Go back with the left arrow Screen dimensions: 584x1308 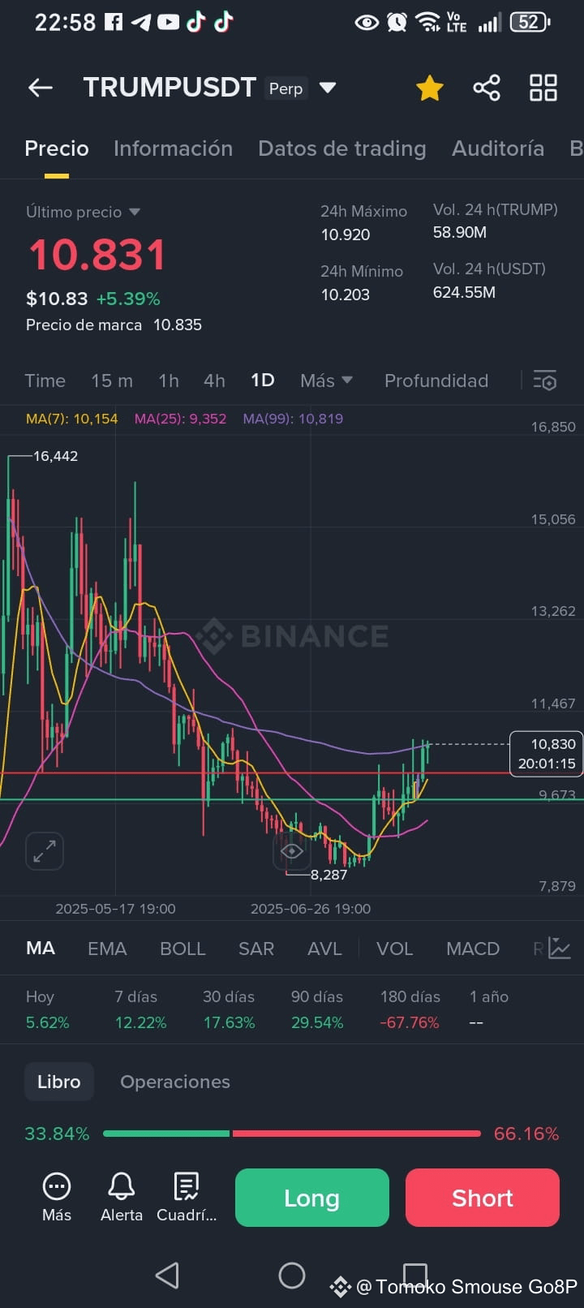point(40,88)
